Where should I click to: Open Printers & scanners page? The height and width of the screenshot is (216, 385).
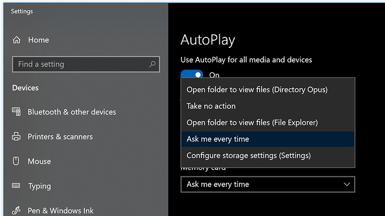pyautogui.click(x=60, y=137)
